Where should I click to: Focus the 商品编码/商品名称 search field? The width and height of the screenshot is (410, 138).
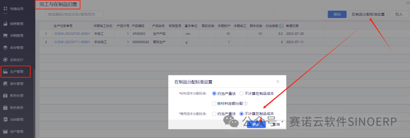click(74, 14)
